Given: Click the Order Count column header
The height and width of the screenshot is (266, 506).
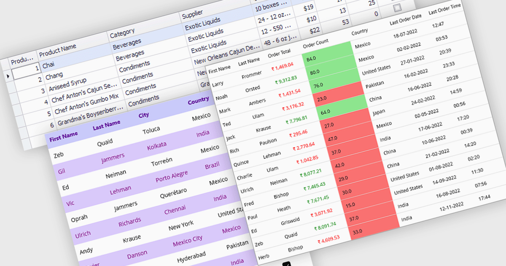Looking at the screenshot, I should [315, 44].
